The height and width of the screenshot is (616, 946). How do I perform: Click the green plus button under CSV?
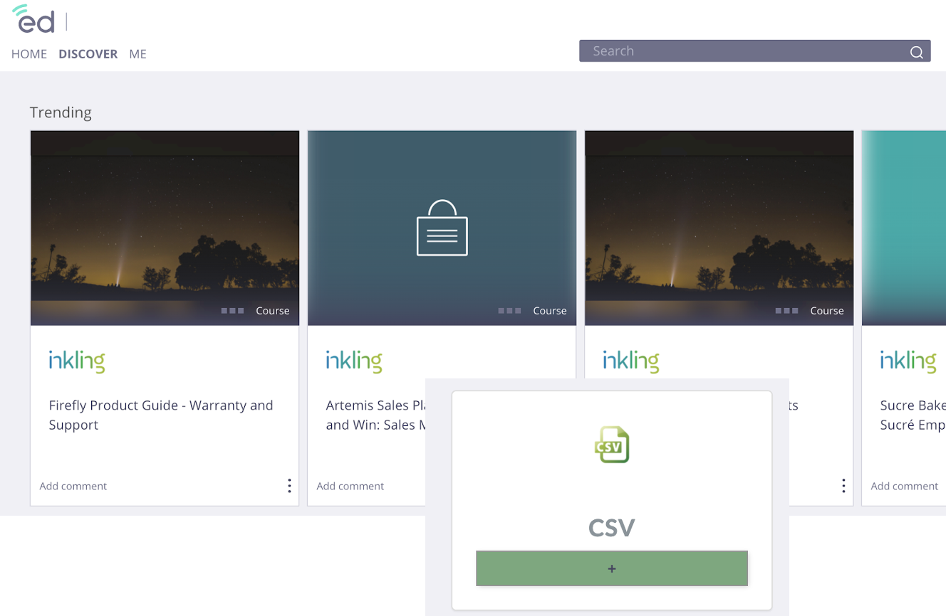click(x=612, y=568)
